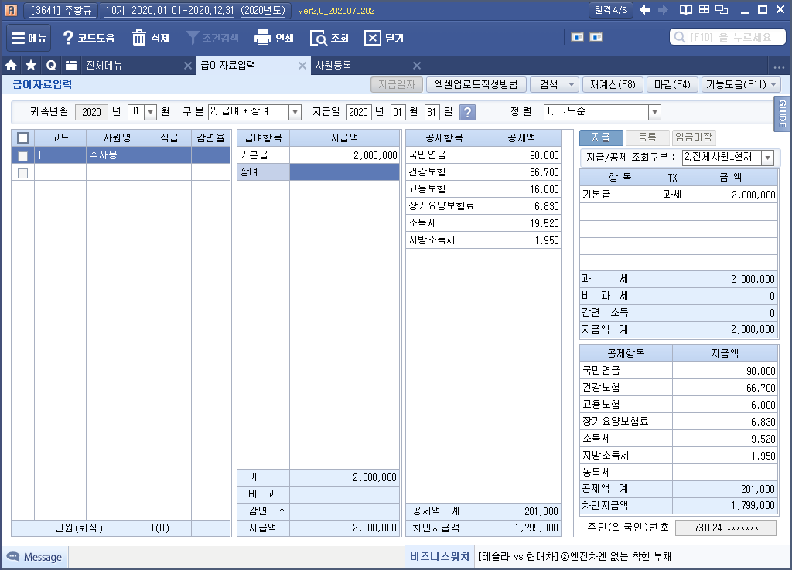Image resolution: width=792 pixels, height=570 pixels.
Task: Click the F10 search input box
Action: 727,37
